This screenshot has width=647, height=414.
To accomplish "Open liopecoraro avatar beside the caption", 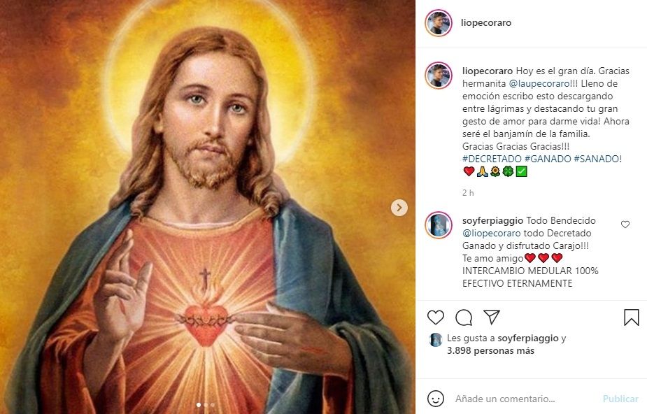I will (439, 76).
